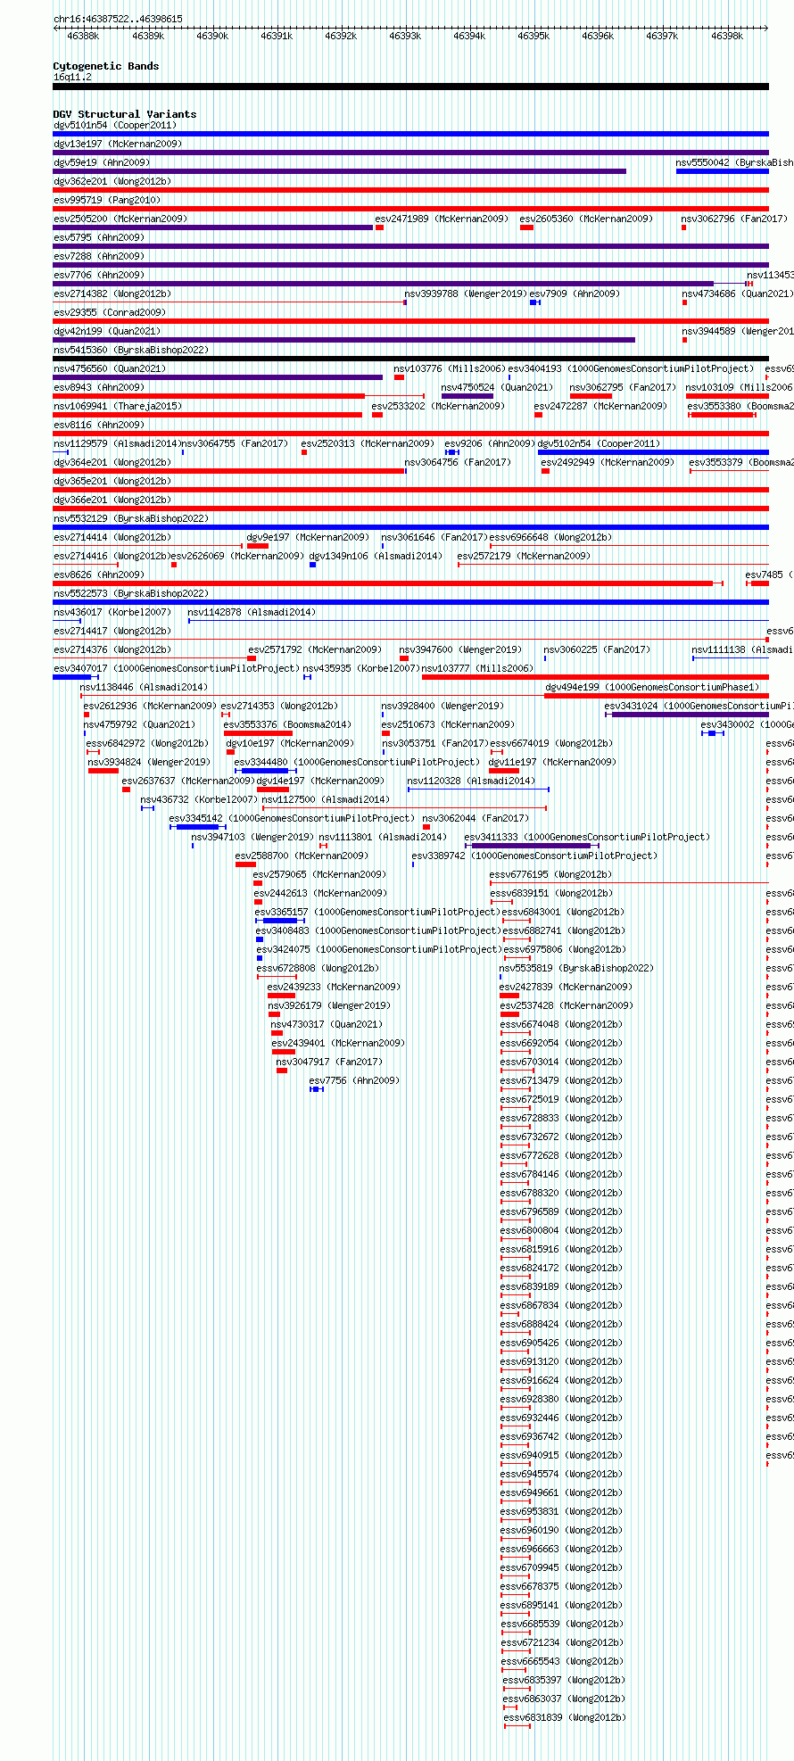Click esv7756 (Ahn2009) label
The width and height of the screenshot is (794, 1761).
point(354,1080)
